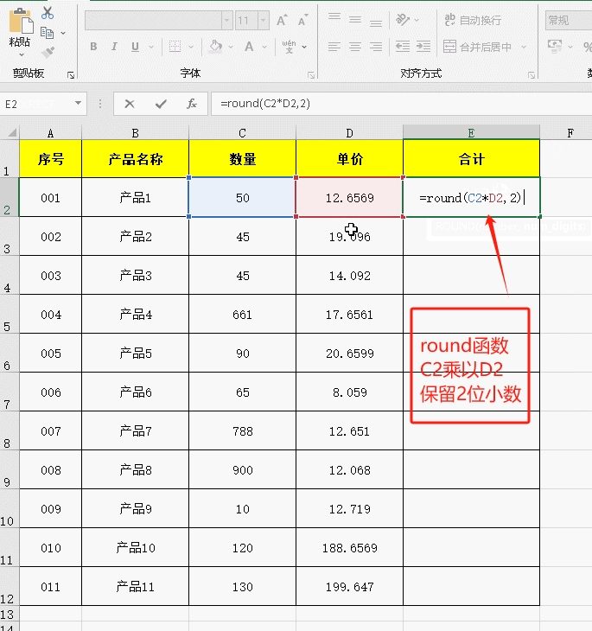Open the 合并后居中 dropdown arrow
592x631 pixels.
click(524, 47)
